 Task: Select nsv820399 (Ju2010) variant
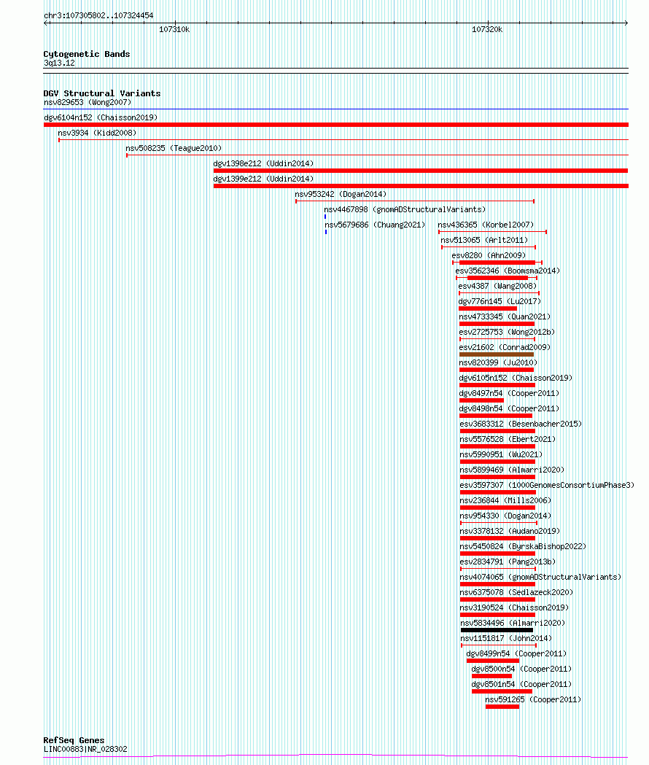coord(498,362)
